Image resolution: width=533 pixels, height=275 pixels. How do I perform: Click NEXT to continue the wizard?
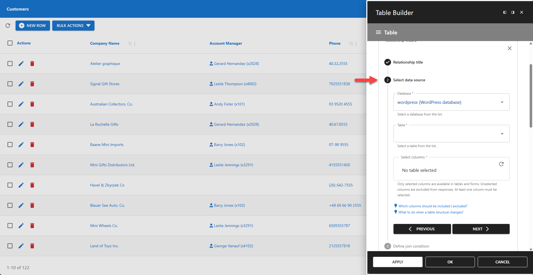[481, 229]
